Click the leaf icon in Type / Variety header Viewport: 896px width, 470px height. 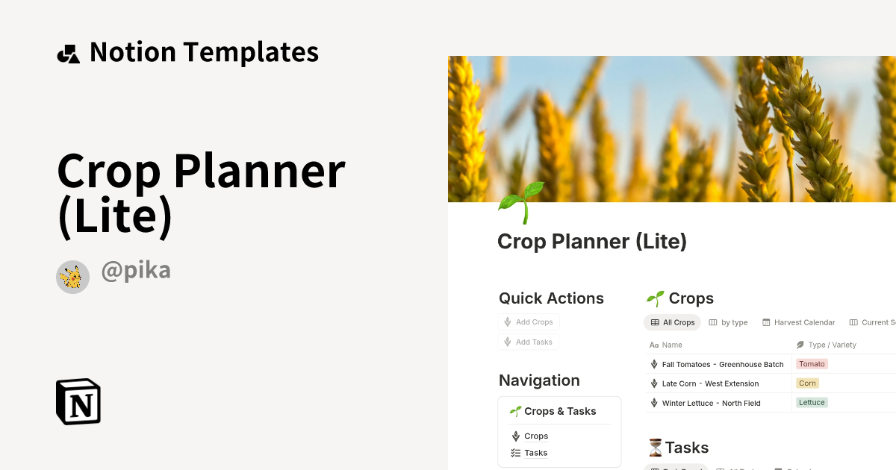pyautogui.click(x=800, y=345)
